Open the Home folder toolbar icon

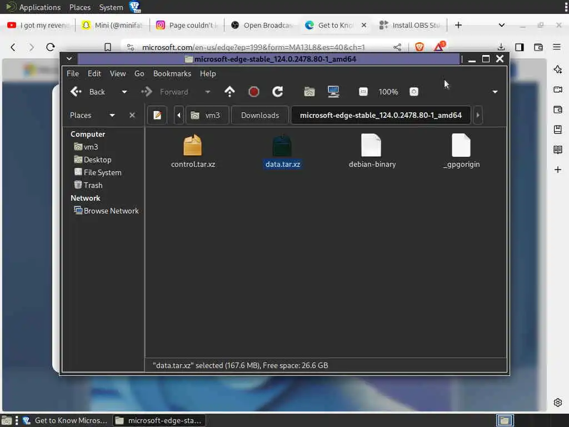(x=309, y=92)
